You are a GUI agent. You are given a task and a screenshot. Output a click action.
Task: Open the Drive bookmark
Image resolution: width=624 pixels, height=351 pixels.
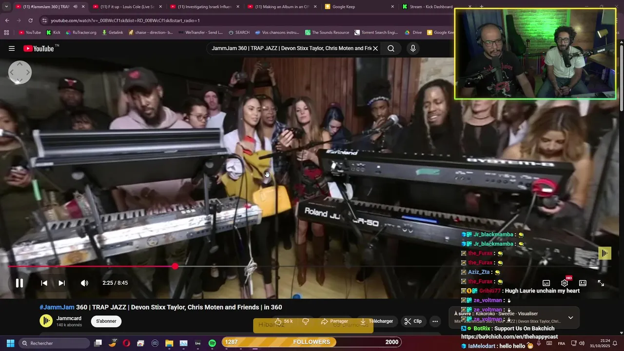413,33
